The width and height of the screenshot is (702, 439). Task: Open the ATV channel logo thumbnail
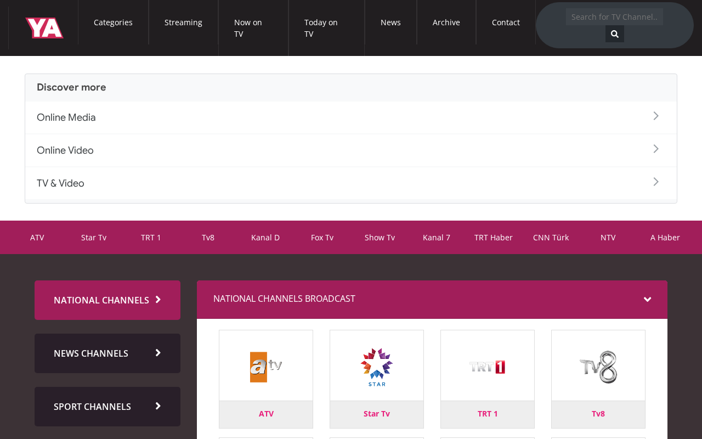(x=266, y=366)
